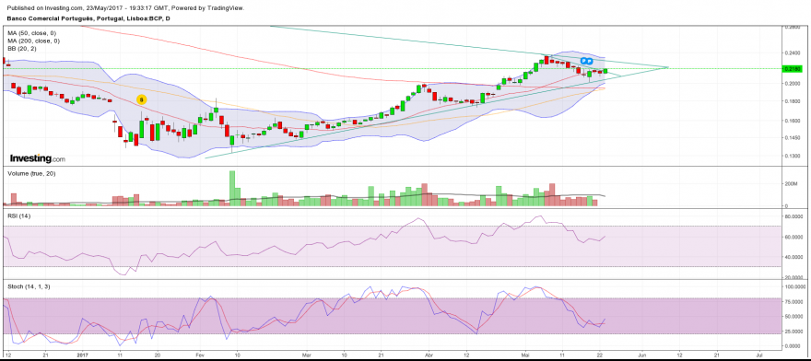Screen dimensions: 811x361
Task: Click the 200M volume axis label
Action: (x=791, y=183)
